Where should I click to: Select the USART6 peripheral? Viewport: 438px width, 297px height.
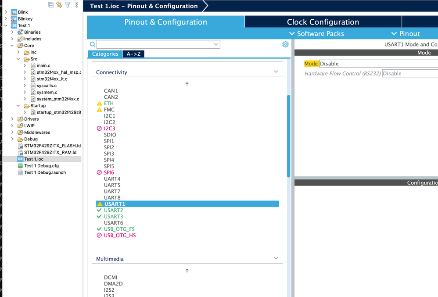pos(113,223)
